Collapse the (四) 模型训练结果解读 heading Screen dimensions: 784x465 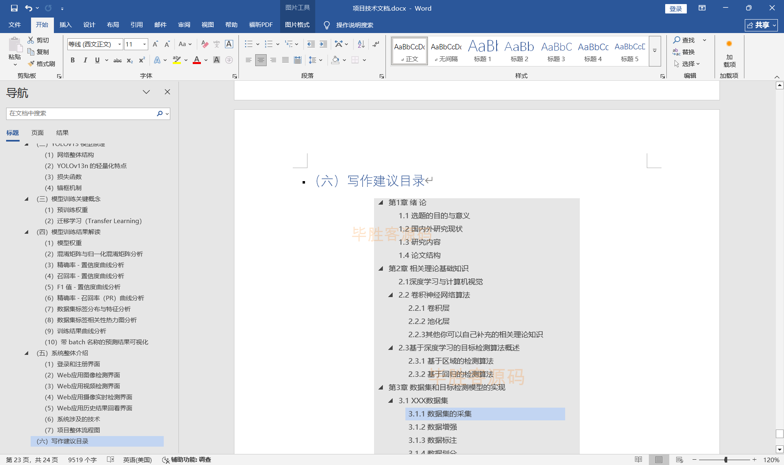(27, 232)
